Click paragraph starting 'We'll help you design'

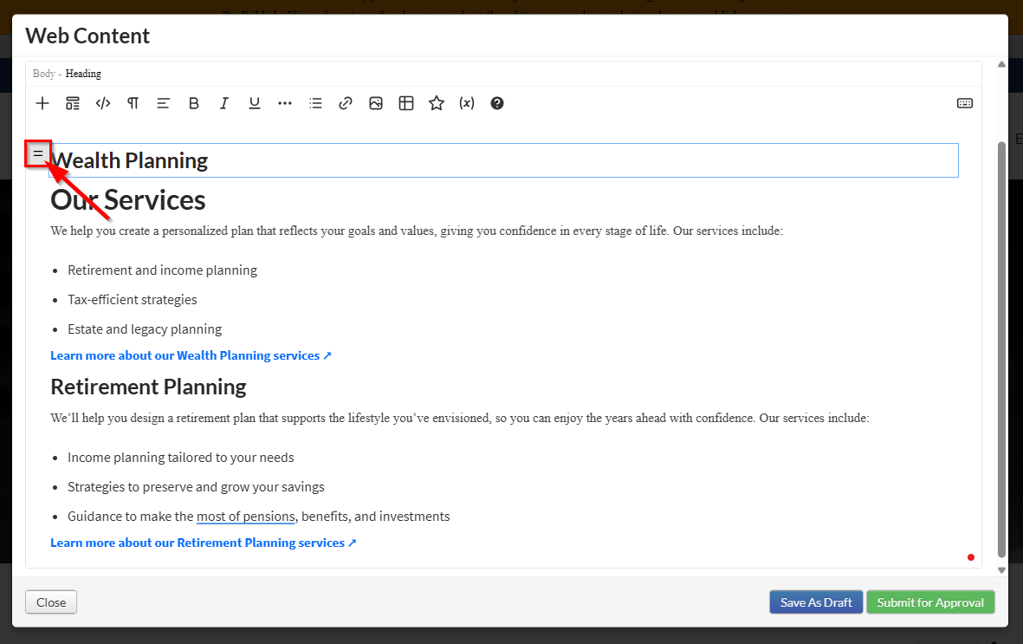click(459, 418)
